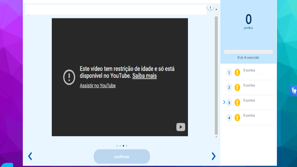Click '0 pontos' text of question 1

(x=249, y=70)
